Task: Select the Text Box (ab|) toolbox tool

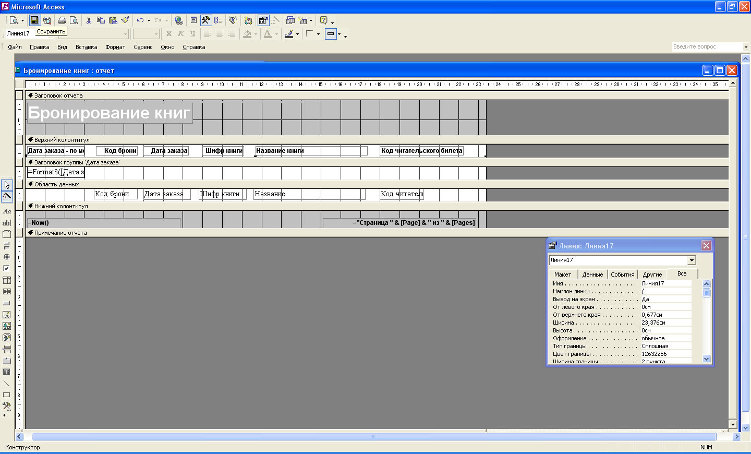Action: [x=7, y=223]
